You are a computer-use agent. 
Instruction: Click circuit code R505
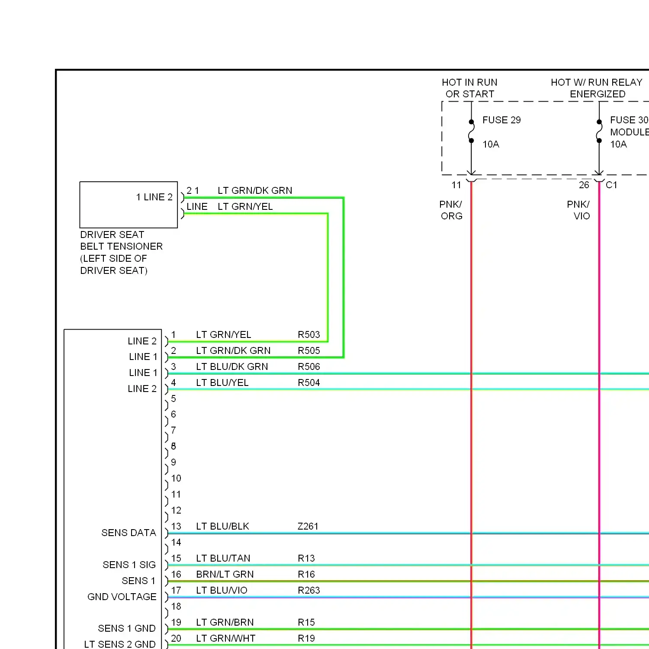click(309, 350)
